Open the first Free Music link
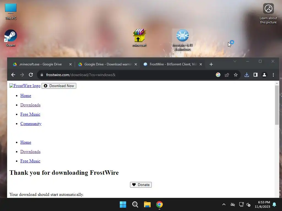 [30, 114]
